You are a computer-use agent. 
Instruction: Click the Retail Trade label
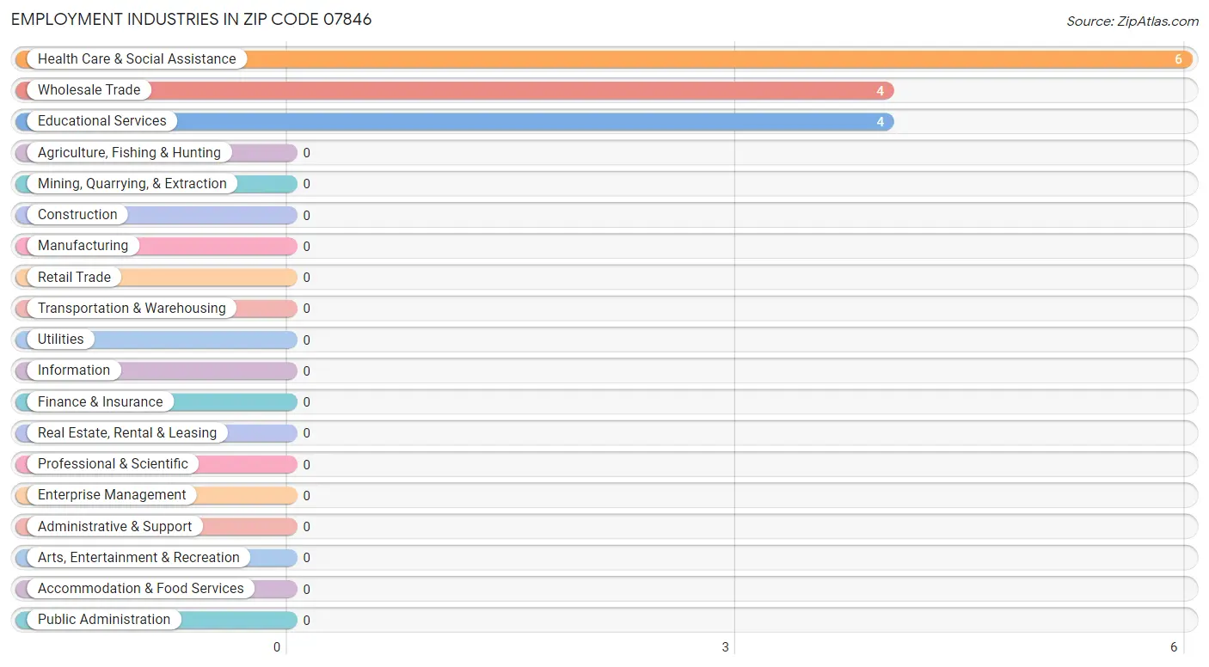(x=74, y=277)
